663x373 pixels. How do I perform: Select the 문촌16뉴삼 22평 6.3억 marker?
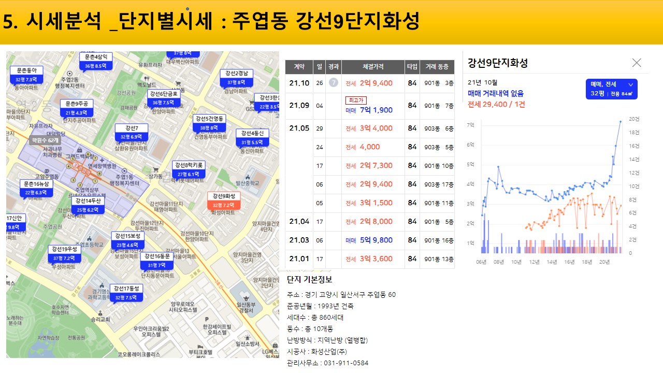pos(37,188)
